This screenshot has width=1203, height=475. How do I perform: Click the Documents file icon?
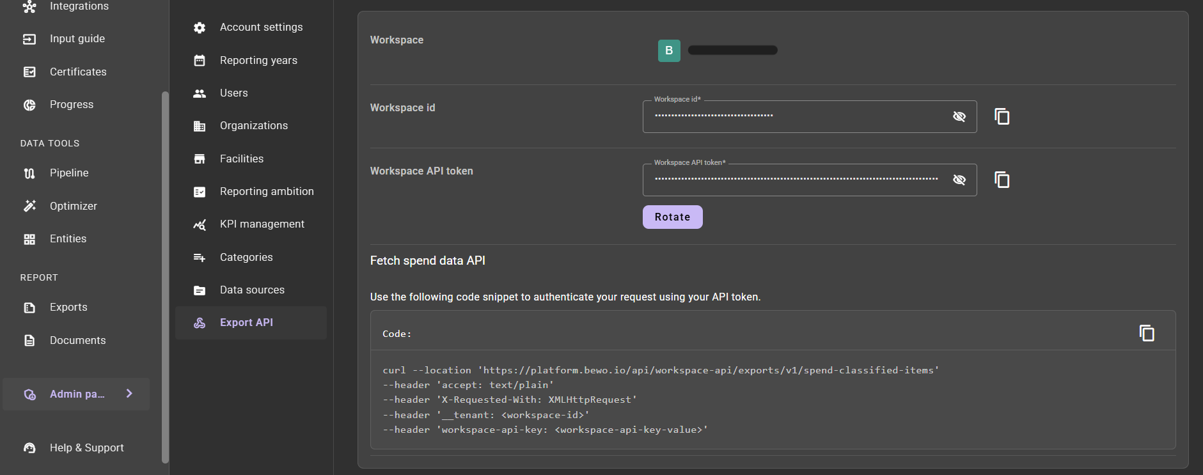(x=29, y=340)
